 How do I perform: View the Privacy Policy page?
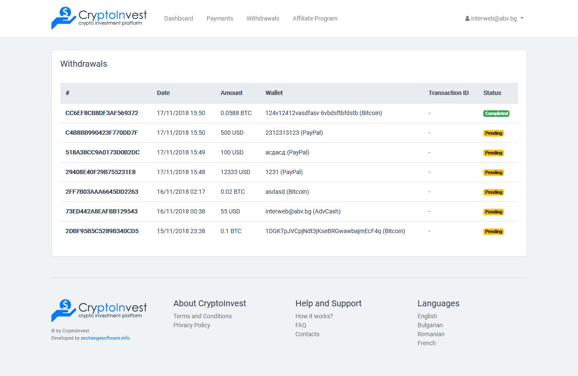(x=192, y=325)
